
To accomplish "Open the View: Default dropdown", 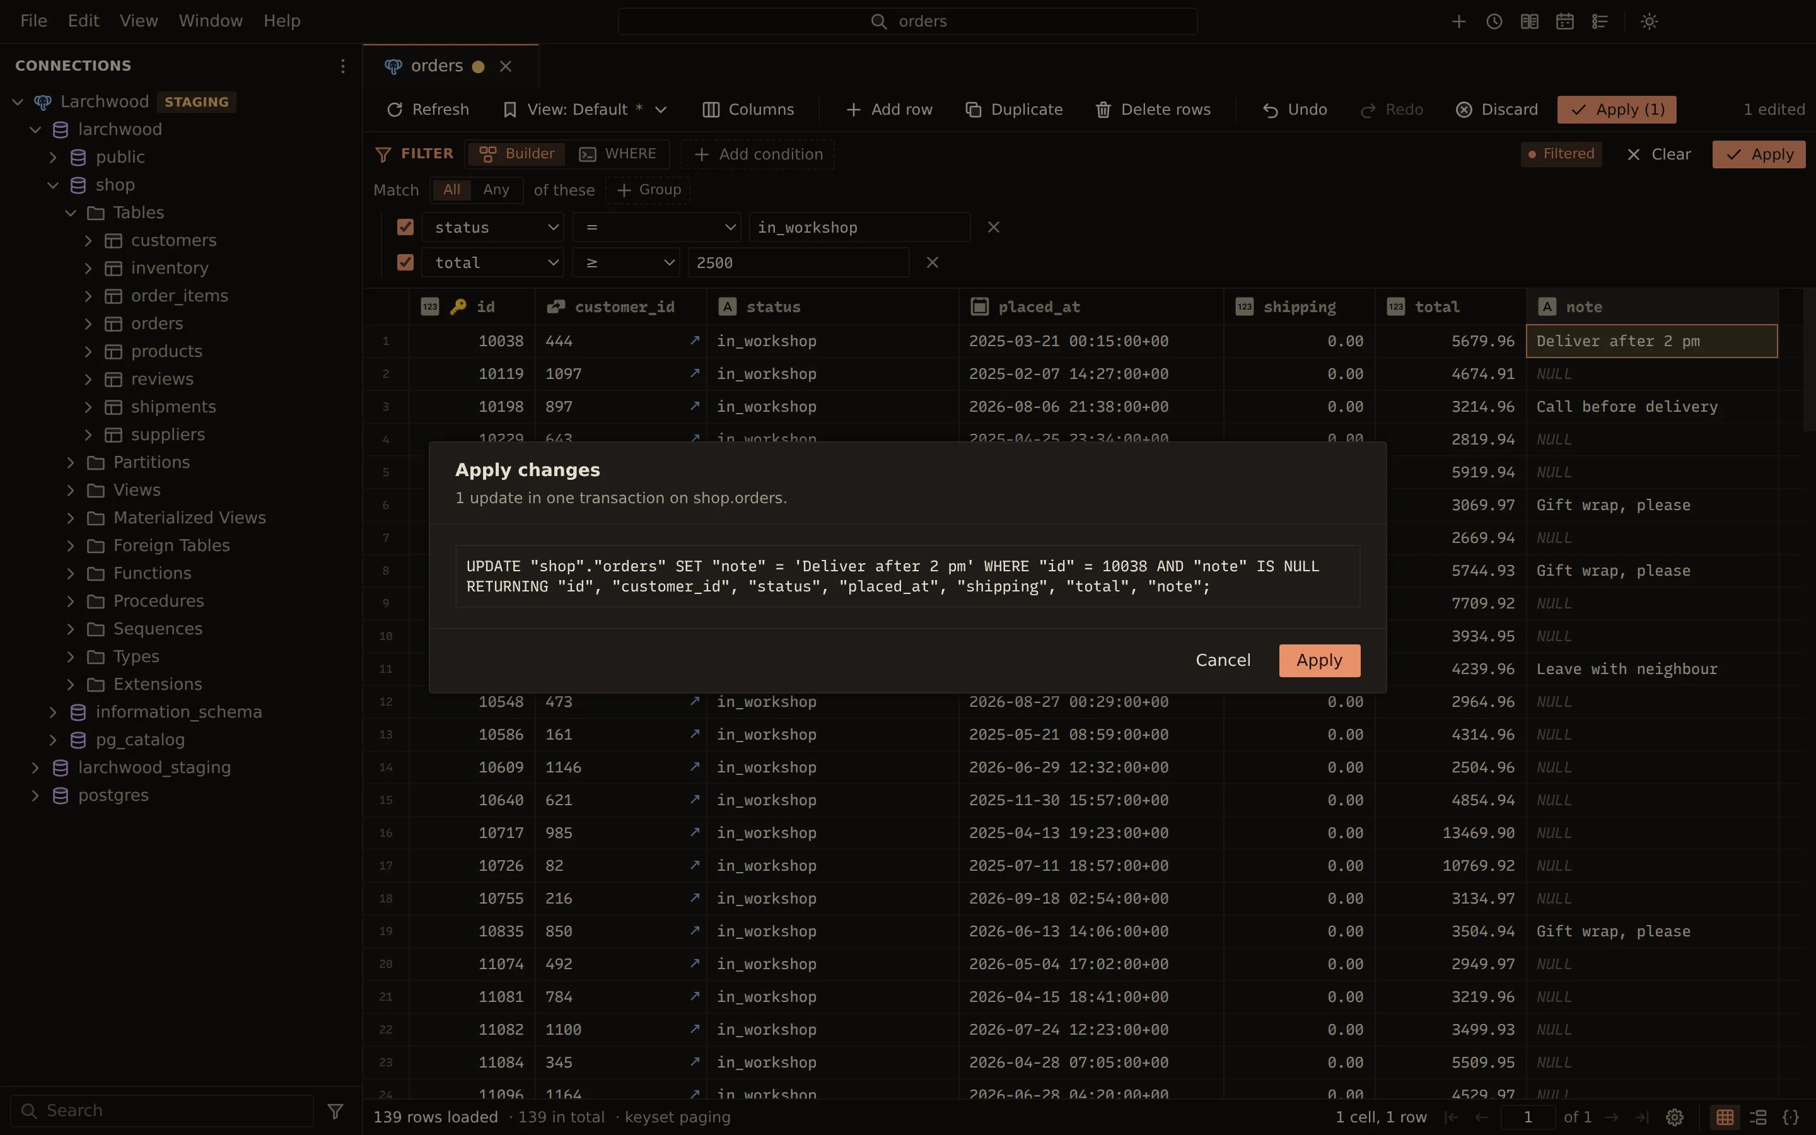I will [x=585, y=110].
